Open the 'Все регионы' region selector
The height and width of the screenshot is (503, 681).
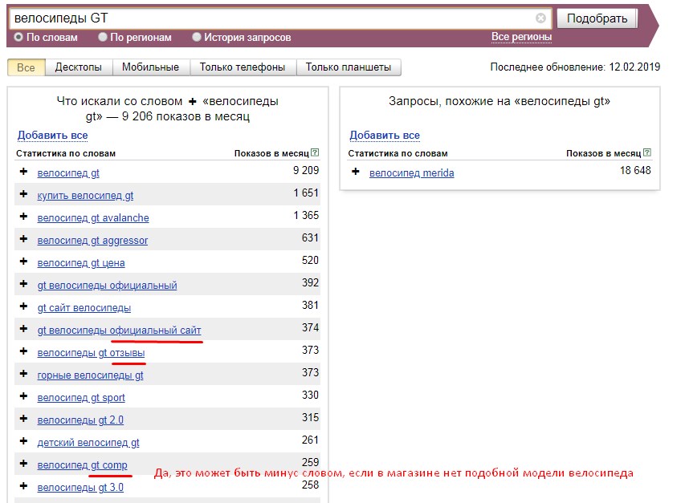(521, 37)
